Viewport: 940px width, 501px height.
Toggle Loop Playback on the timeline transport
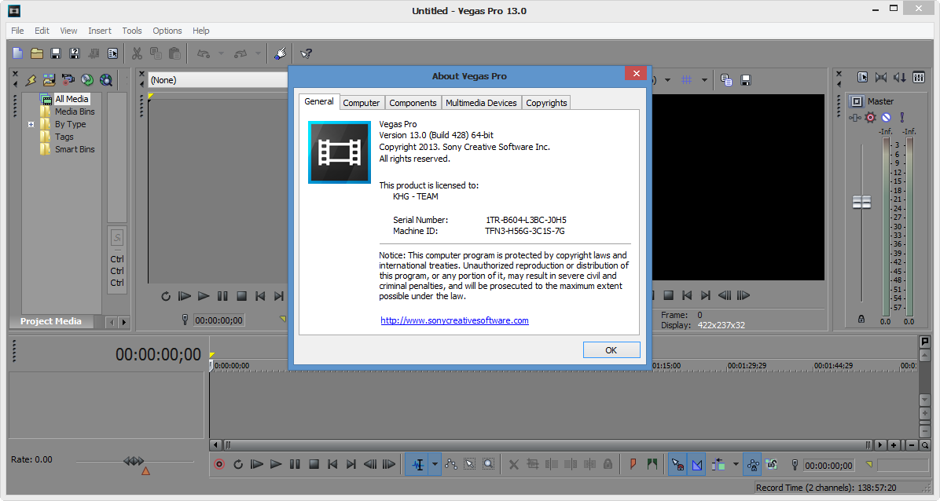coord(238,464)
